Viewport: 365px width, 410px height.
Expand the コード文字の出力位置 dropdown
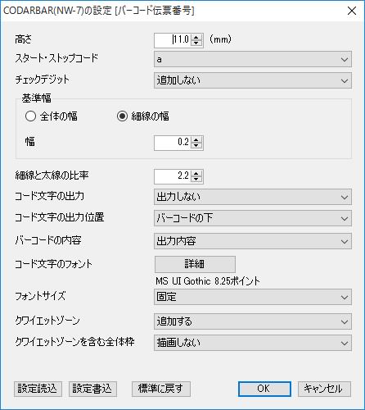253,218
